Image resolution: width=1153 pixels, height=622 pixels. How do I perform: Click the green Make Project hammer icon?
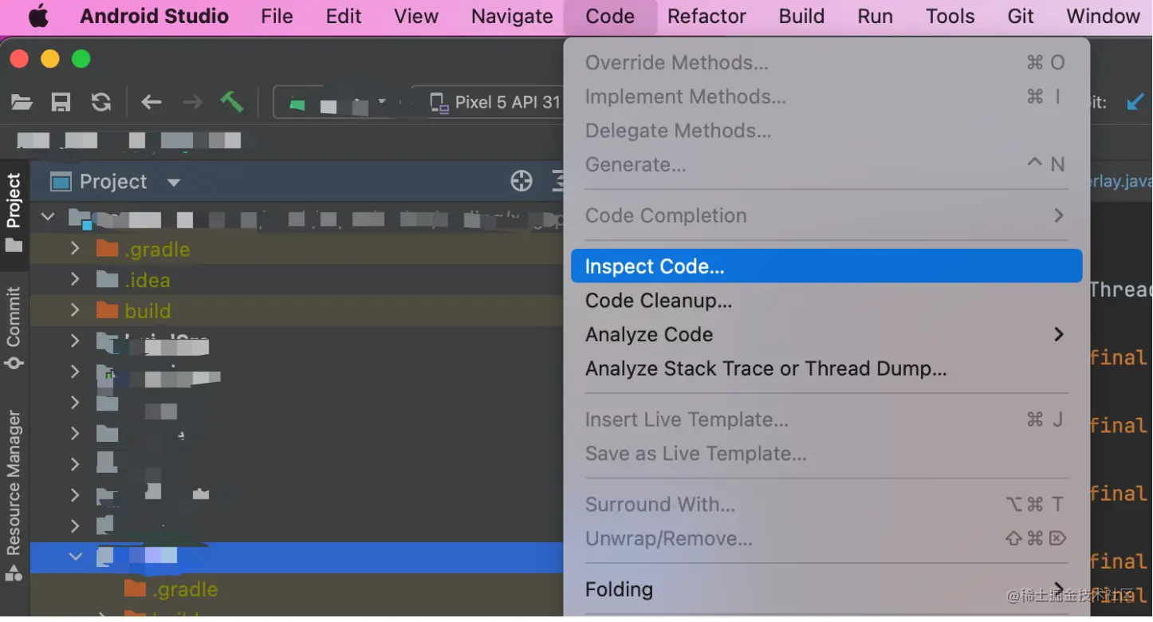(x=232, y=101)
